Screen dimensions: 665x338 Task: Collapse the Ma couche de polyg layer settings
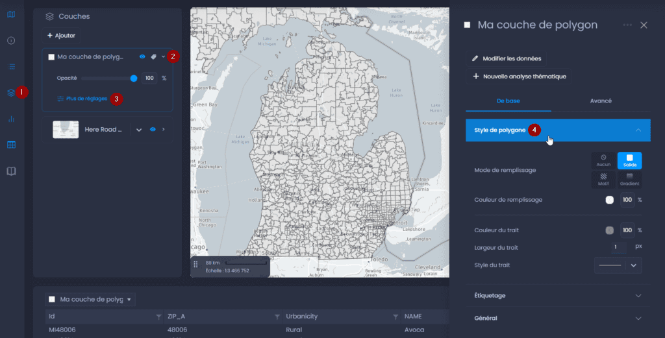pos(163,56)
